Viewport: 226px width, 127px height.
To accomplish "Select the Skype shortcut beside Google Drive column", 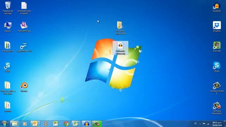I will click(x=8, y=67).
